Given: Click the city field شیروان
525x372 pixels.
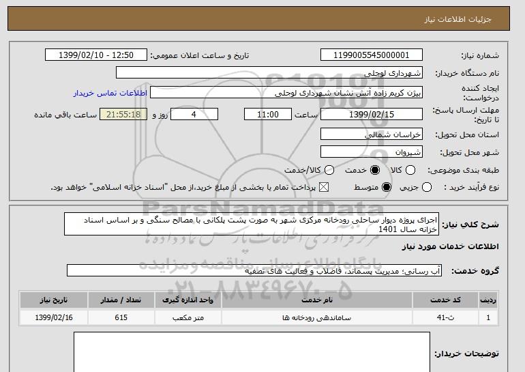Looking at the screenshot, I should tap(372, 152).
